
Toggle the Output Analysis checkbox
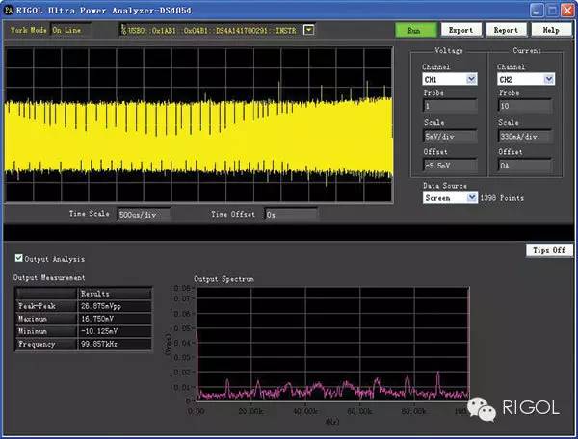tap(19, 258)
